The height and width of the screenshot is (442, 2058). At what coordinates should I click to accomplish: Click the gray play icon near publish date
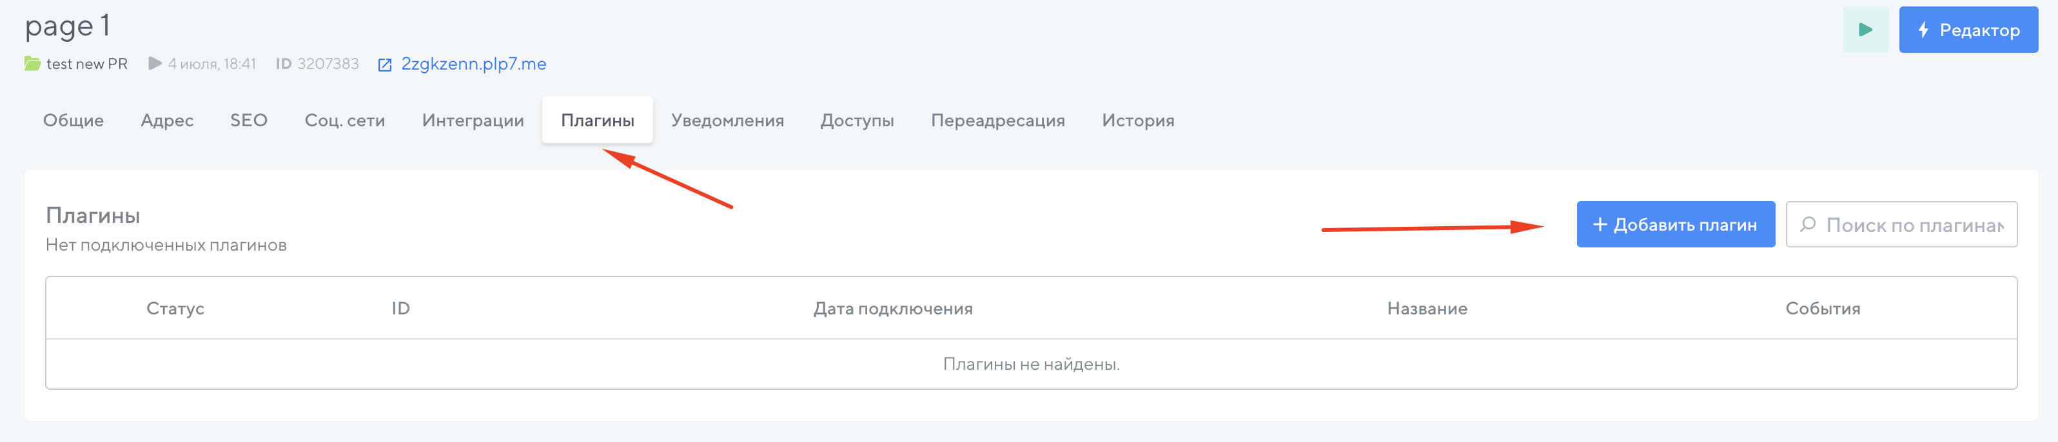tap(155, 64)
